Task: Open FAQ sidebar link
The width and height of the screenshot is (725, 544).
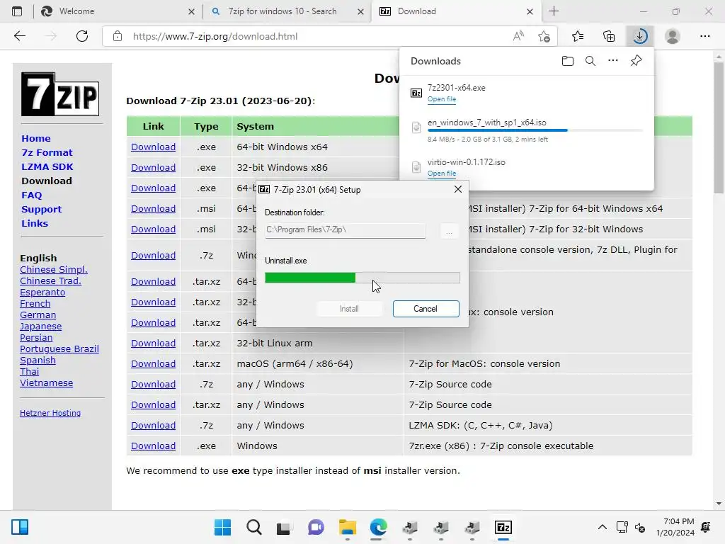Action: pos(31,195)
